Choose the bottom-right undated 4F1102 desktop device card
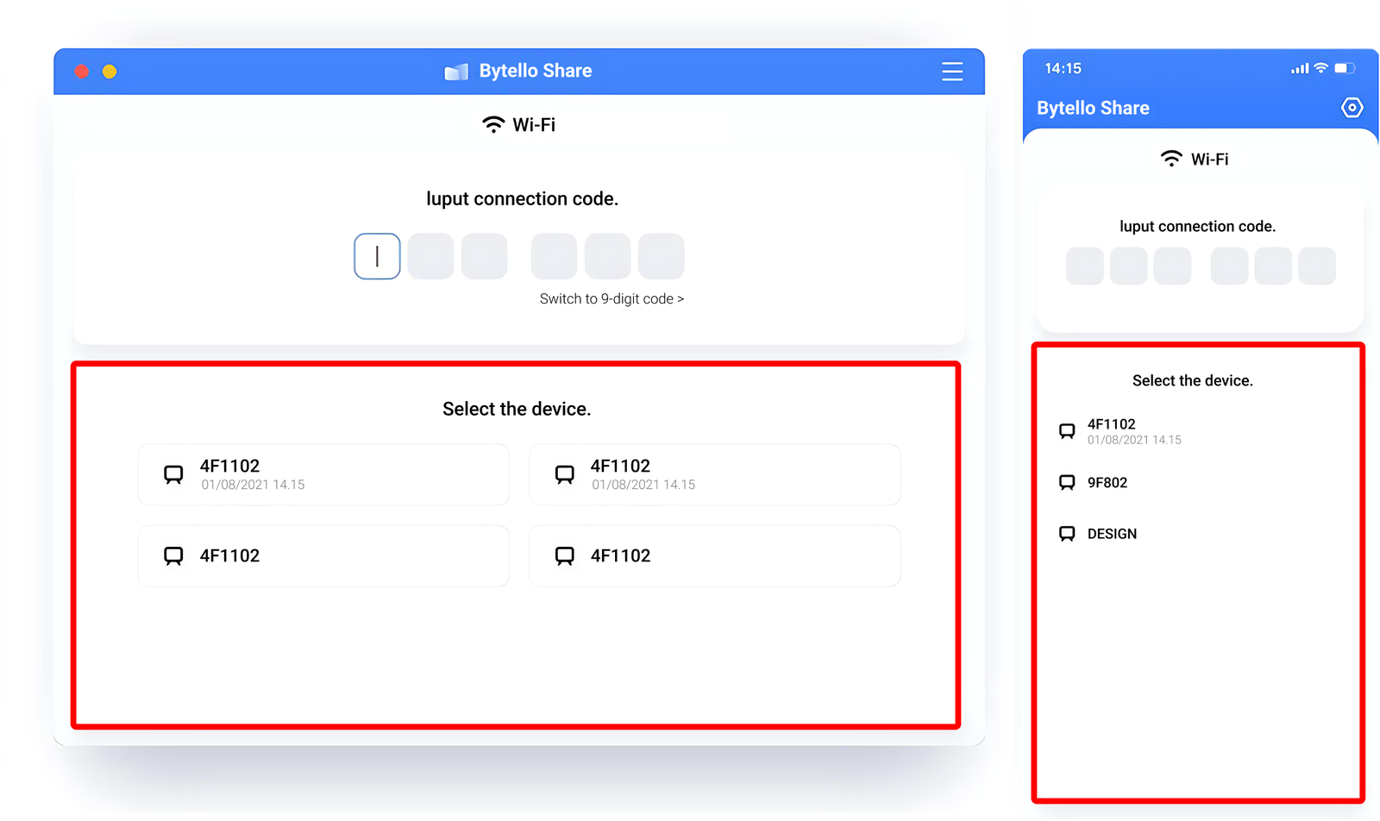 tap(714, 556)
